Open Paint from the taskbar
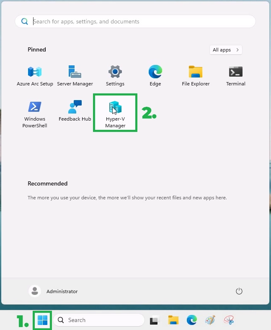The width and height of the screenshot is (271, 330). (x=210, y=320)
